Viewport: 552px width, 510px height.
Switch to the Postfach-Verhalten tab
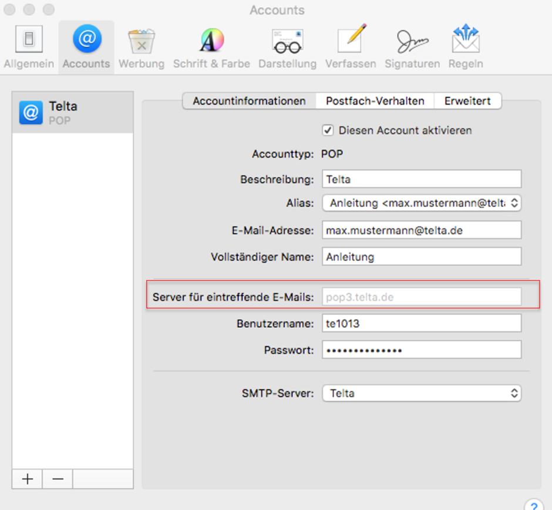coord(375,101)
